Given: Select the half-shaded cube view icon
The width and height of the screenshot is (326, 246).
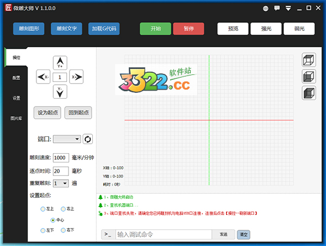Looking at the screenshot, I should tap(309, 77).
